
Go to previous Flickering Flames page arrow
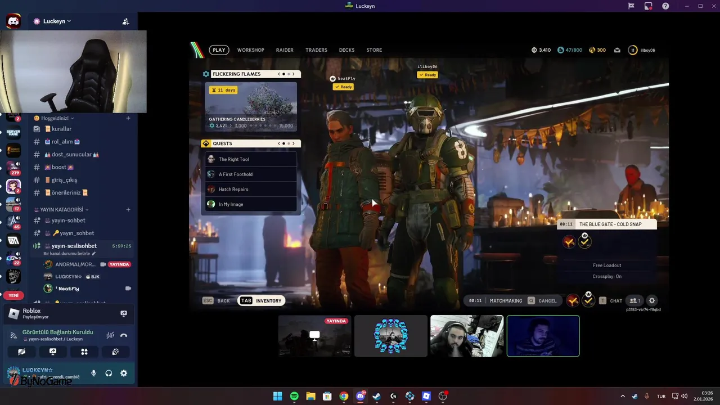[279, 74]
